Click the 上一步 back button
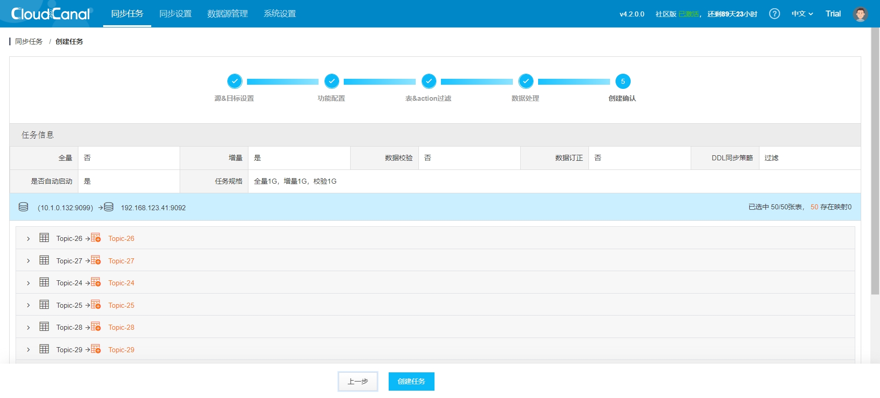This screenshot has width=880, height=398. 358,382
